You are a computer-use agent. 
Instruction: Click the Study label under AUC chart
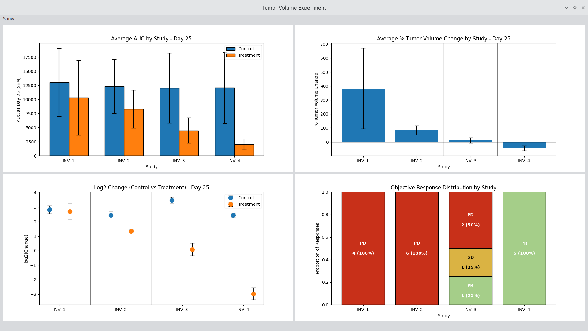pos(152,167)
